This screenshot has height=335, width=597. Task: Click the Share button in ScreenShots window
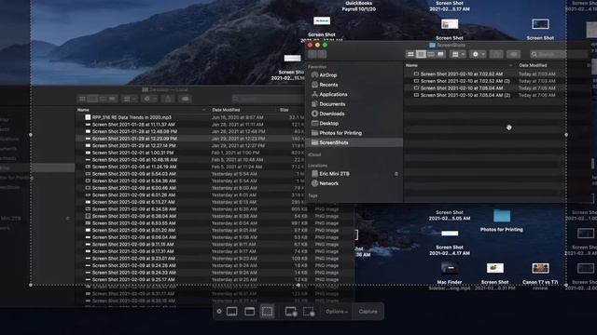point(496,54)
